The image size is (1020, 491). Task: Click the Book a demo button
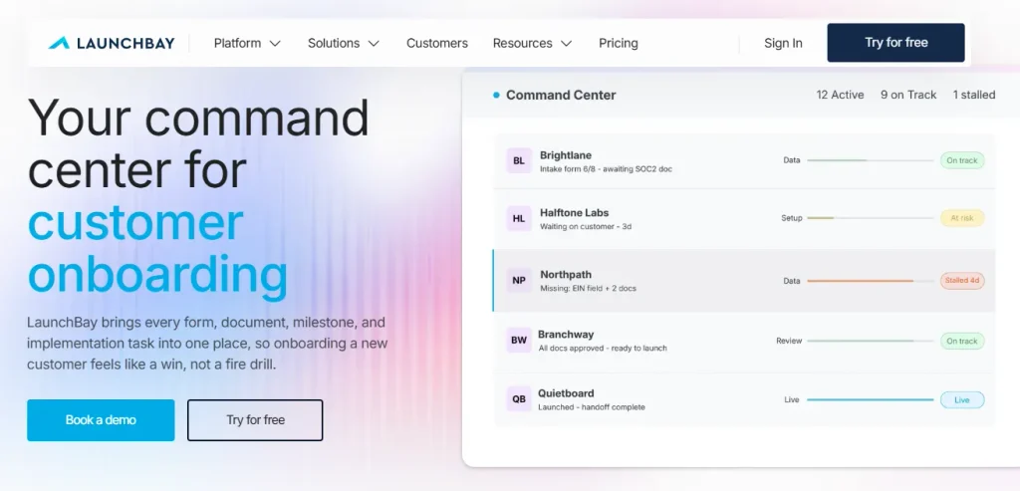(101, 420)
